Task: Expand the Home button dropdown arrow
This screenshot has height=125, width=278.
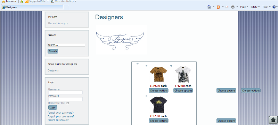Action: point(213,7)
